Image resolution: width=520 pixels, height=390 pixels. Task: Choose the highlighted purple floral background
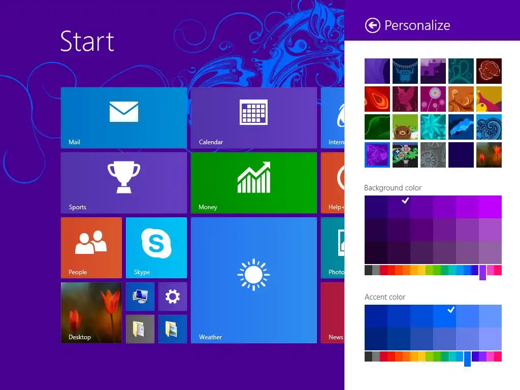[377, 155]
